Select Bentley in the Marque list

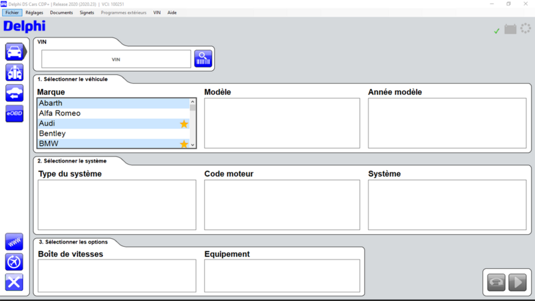[113, 134]
